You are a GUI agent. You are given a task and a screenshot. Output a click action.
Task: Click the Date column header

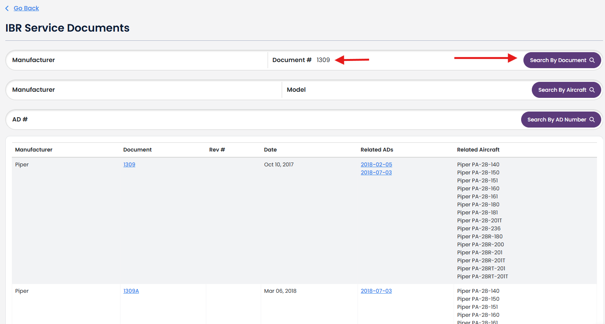coord(270,150)
